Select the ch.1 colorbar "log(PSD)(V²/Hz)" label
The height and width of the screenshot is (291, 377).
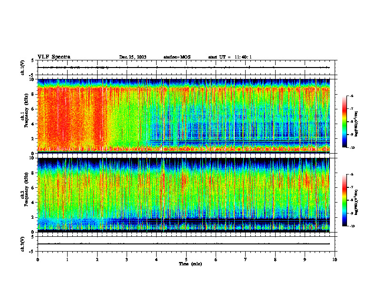pos(357,124)
